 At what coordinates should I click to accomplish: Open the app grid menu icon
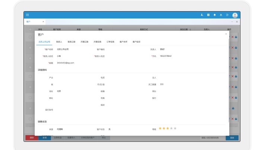click(x=28, y=15)
